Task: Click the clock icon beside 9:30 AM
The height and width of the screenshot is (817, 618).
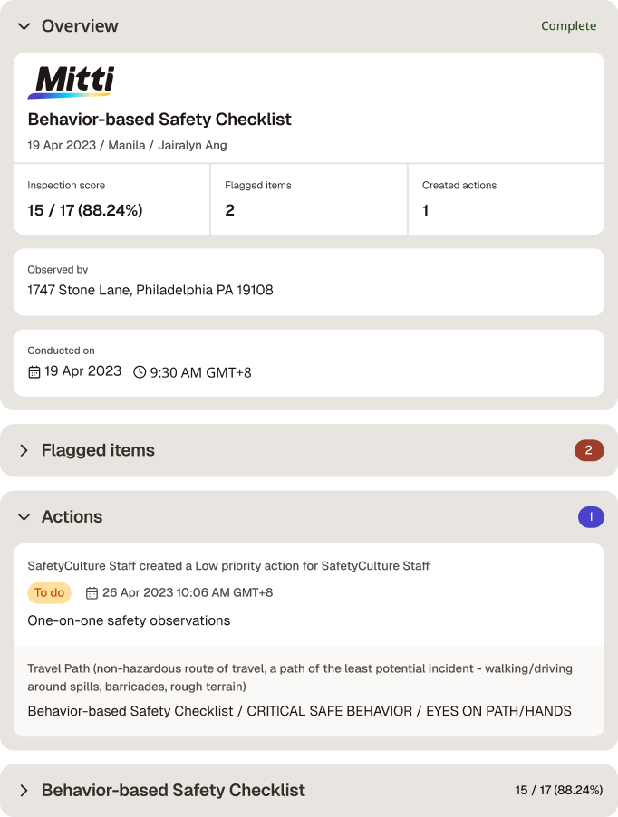Action: click(x=140, y=372)
